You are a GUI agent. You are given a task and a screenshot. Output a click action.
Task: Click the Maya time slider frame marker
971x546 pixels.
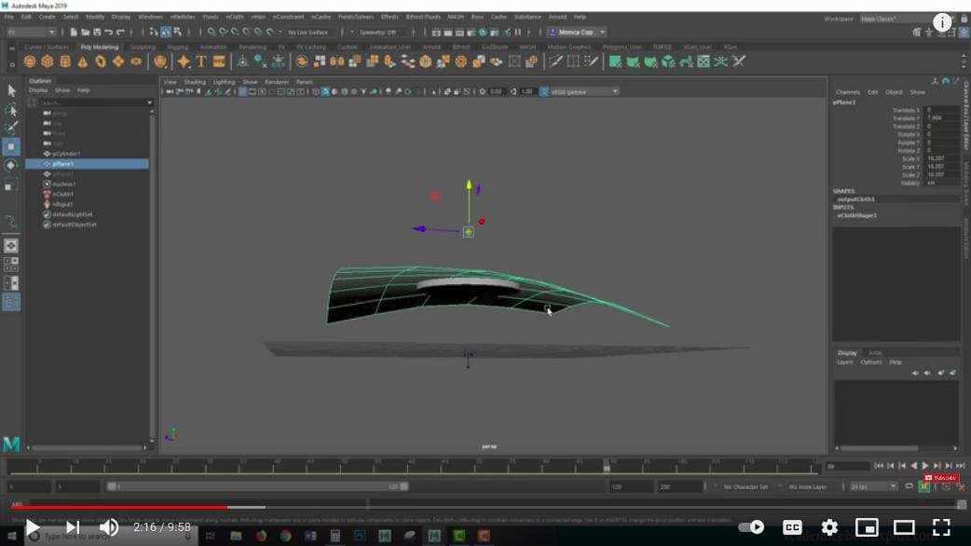pos(607,466)
